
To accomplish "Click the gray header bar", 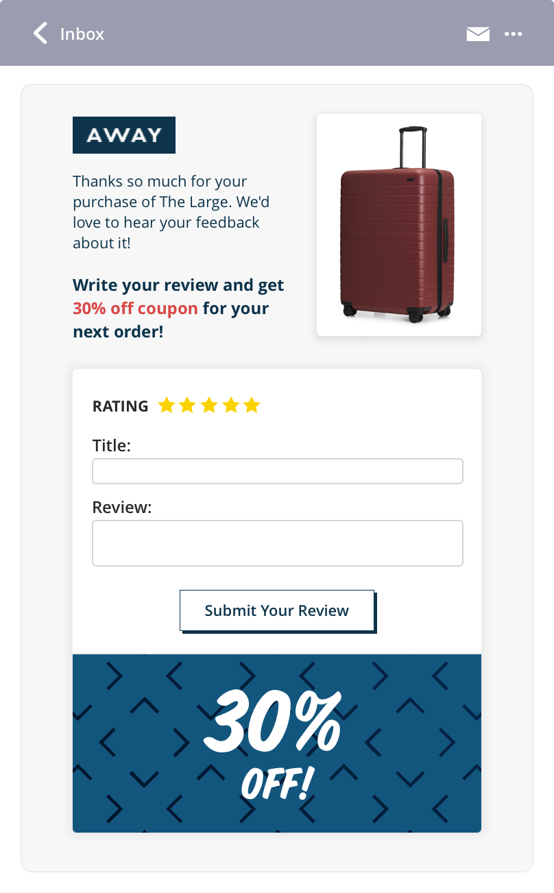I will coord(277,33).
